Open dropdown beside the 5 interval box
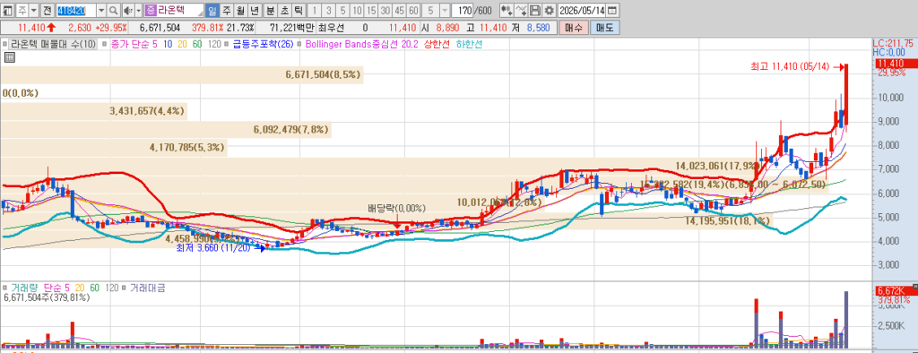The height and width of the screenshot is (353, 918). click(445, 11)
